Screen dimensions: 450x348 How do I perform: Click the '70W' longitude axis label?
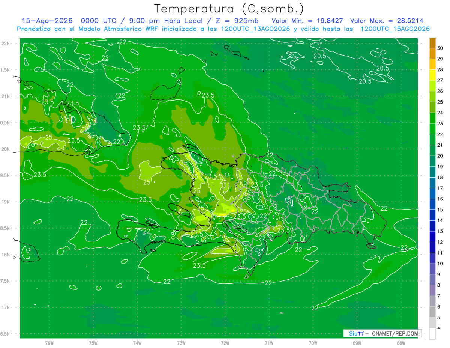click(313, 343)
